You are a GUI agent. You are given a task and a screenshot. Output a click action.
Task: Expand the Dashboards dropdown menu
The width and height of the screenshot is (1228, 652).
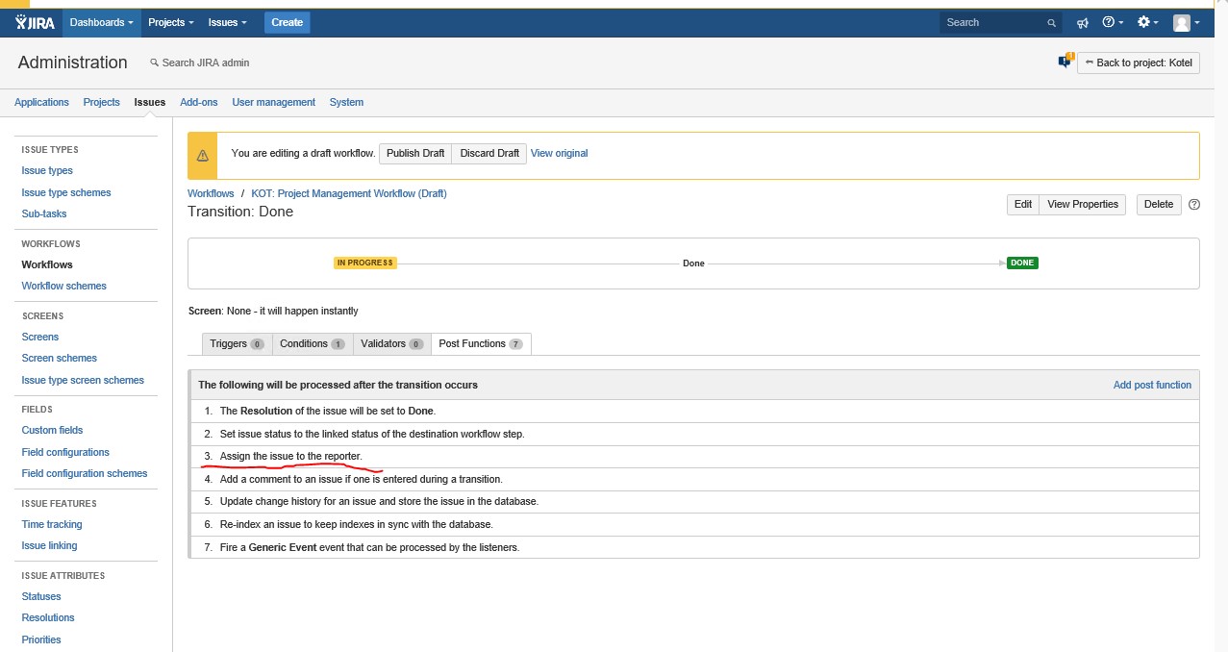[103, 22]
